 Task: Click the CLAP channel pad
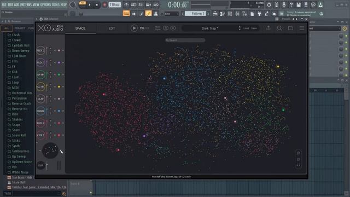(x=40, y=99)
